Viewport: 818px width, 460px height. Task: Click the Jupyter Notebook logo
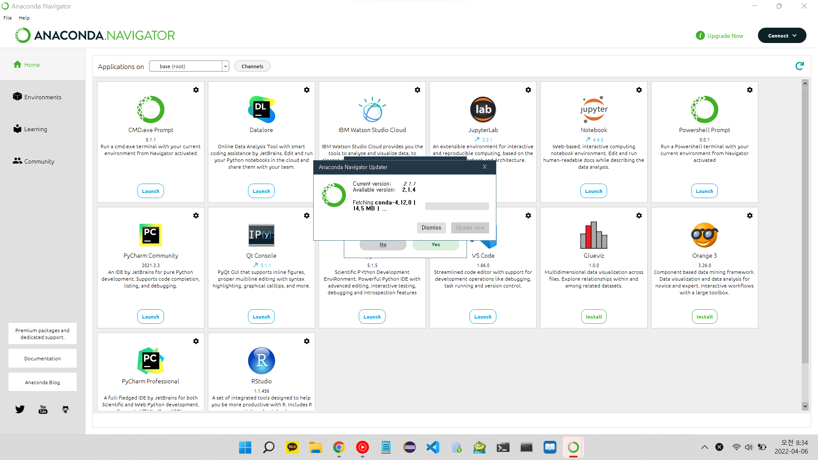coord(594,109)
